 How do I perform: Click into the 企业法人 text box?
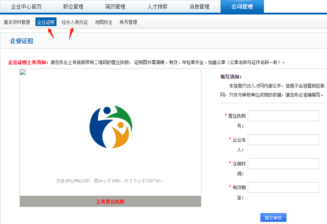pyautogui.click(x=283, y=140)
